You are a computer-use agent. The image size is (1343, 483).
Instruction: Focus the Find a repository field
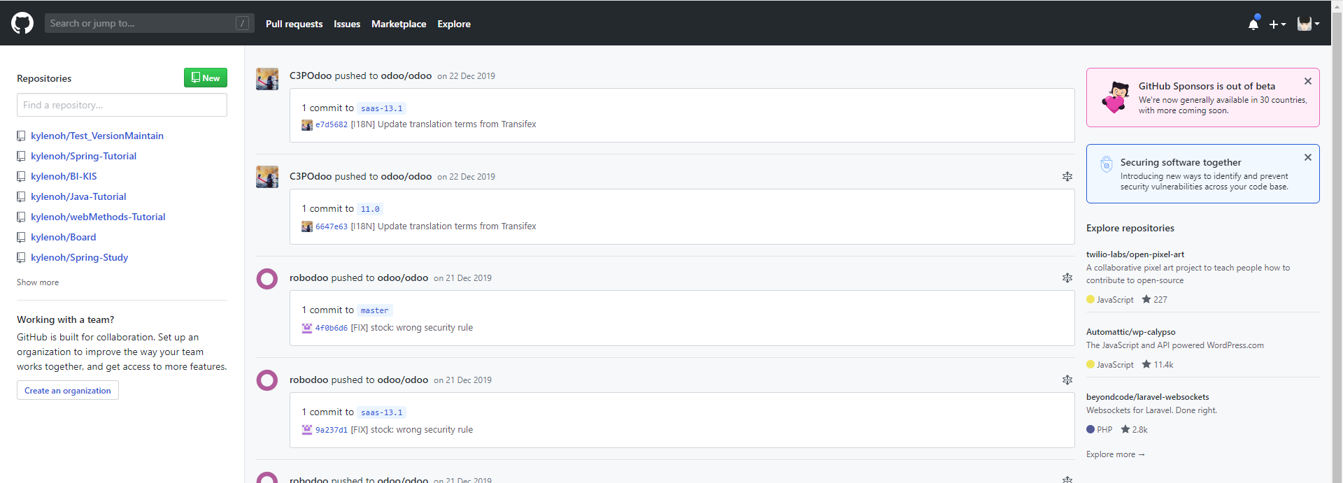click(122, 105)
